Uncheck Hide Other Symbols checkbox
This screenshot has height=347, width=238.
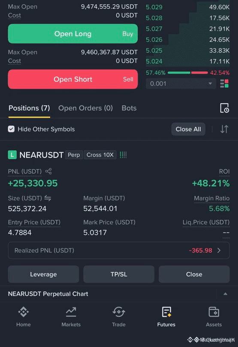(11, 129)
